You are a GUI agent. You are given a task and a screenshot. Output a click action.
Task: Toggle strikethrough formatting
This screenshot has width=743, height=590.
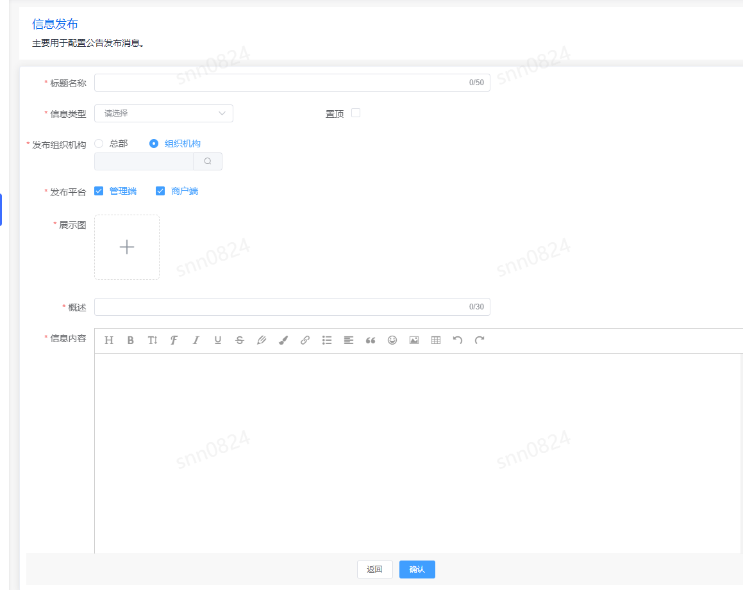click(x=240, y=340)
